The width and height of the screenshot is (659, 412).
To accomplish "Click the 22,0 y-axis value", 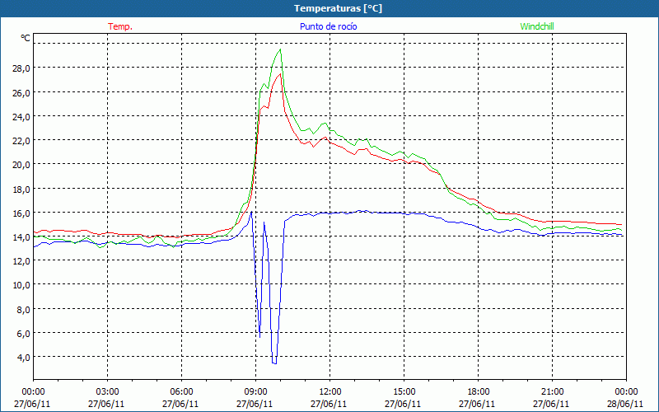I will 21,141.
